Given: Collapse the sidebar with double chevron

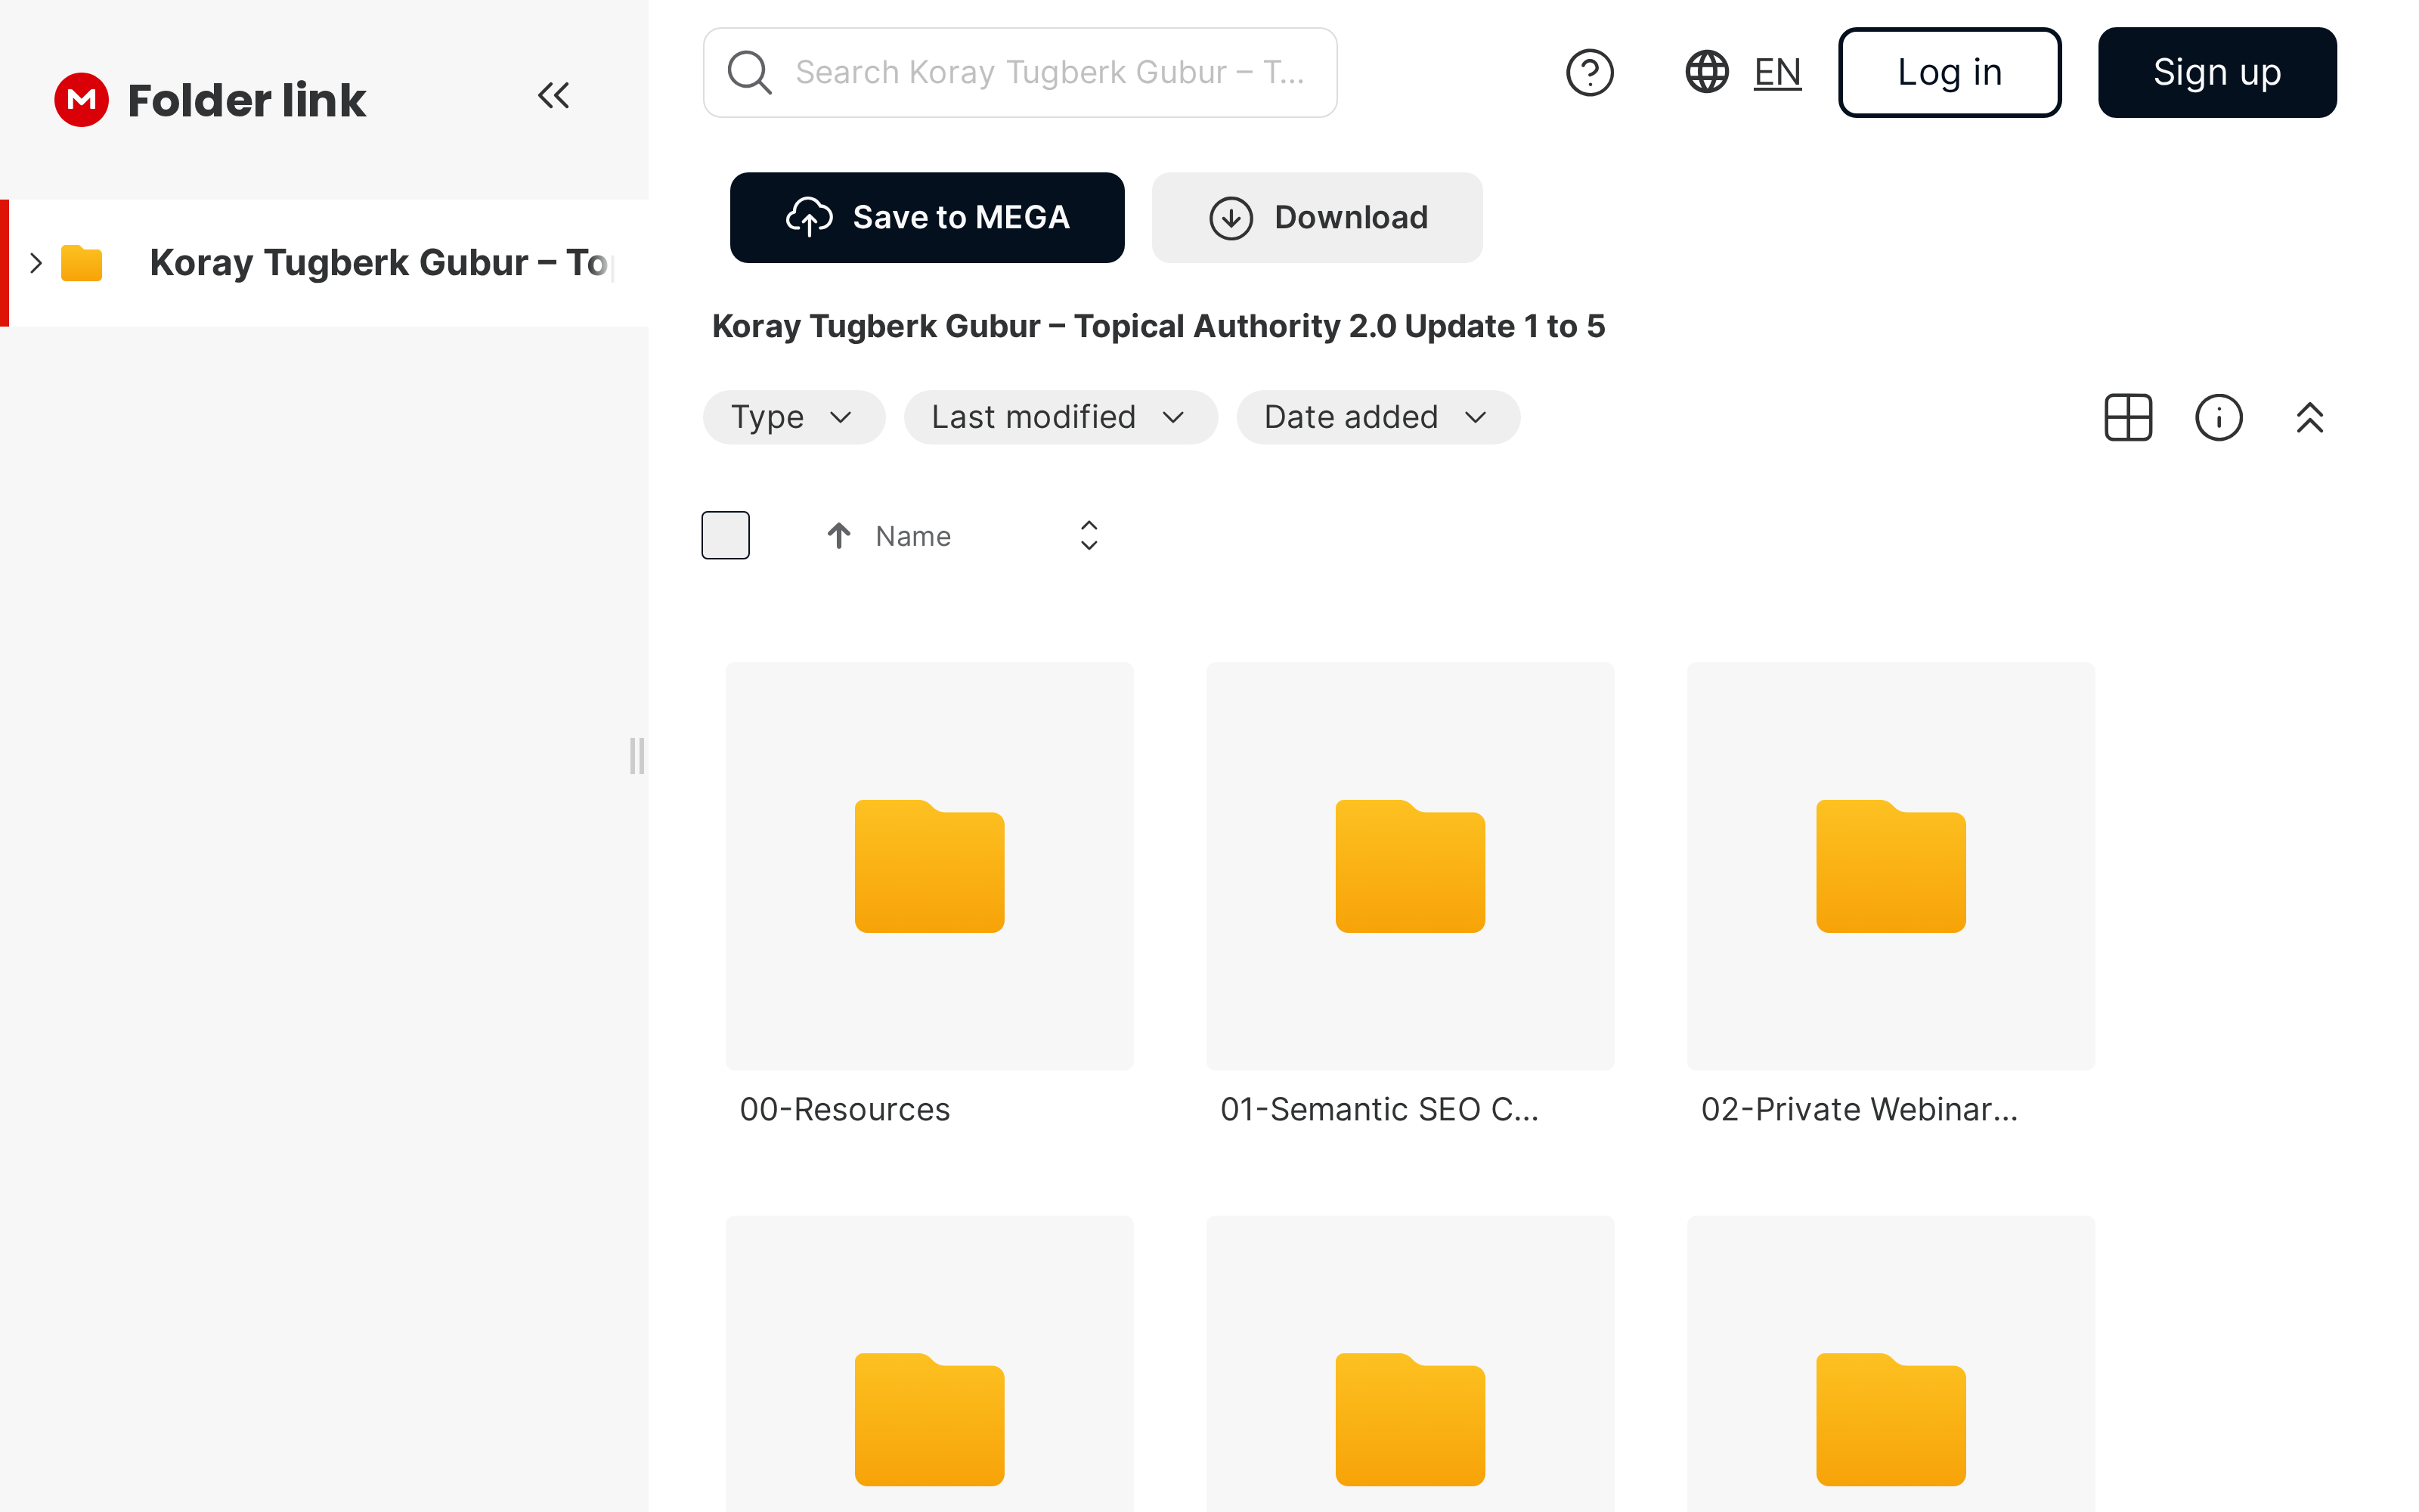Looking at the screenshot, I should point(553,96).
